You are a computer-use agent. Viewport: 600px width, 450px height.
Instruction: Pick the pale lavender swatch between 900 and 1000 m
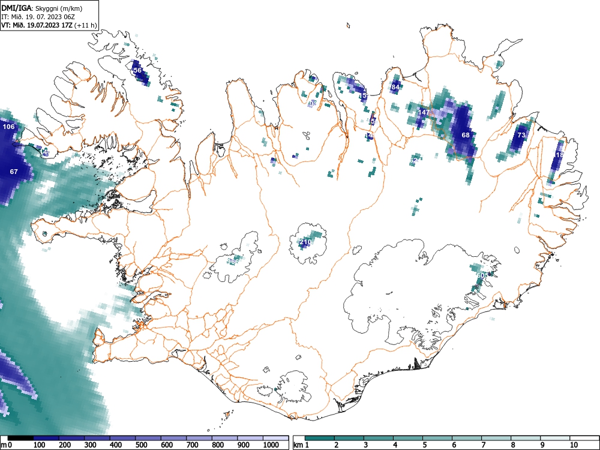(x=250, y=438)
